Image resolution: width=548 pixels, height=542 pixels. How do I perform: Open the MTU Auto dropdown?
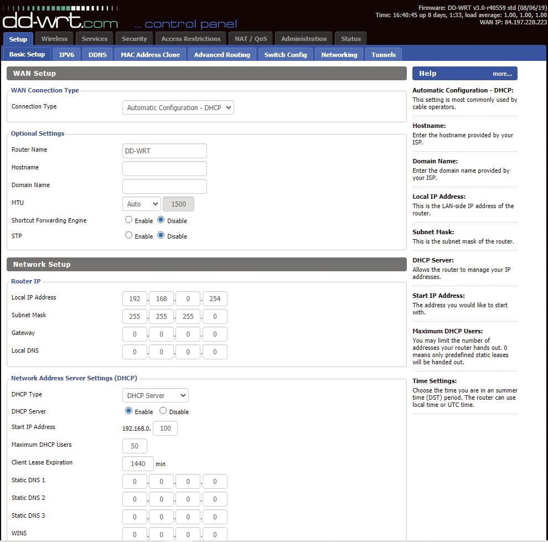142,204
